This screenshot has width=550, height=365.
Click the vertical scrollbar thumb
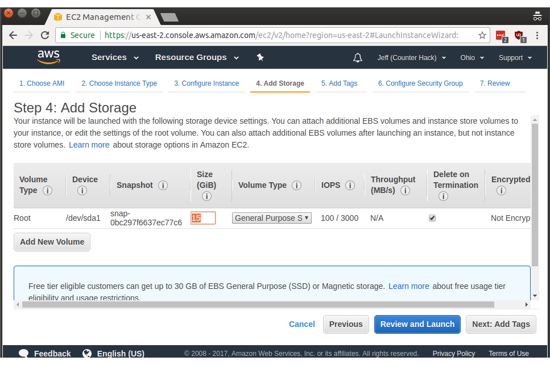tap(535, 195)
